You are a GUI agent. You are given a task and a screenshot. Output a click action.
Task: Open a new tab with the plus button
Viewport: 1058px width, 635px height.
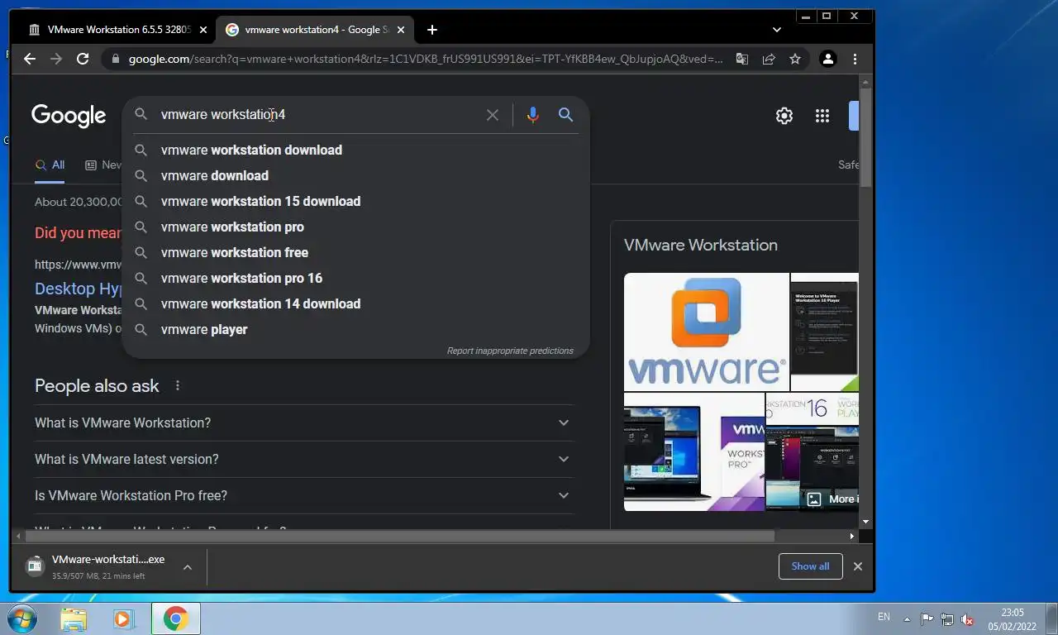tap(431, 30)
